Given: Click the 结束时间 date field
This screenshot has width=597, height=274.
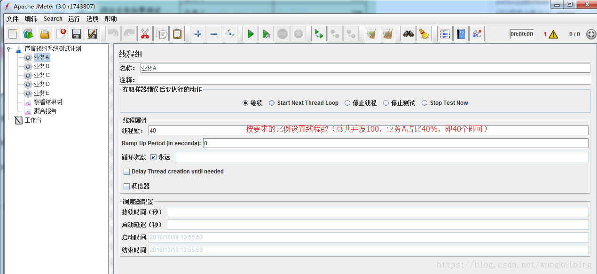Looking at the screenshot, I should 369,250.
